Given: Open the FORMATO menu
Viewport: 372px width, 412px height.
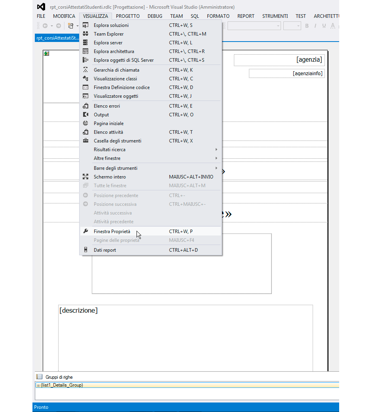Looking at the screenshot, I should 218,16.
